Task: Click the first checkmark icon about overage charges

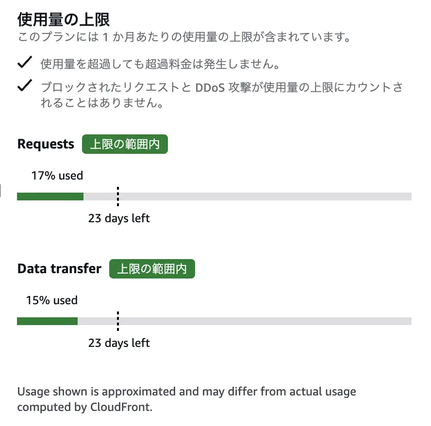Action: click(x=24, y=63)
